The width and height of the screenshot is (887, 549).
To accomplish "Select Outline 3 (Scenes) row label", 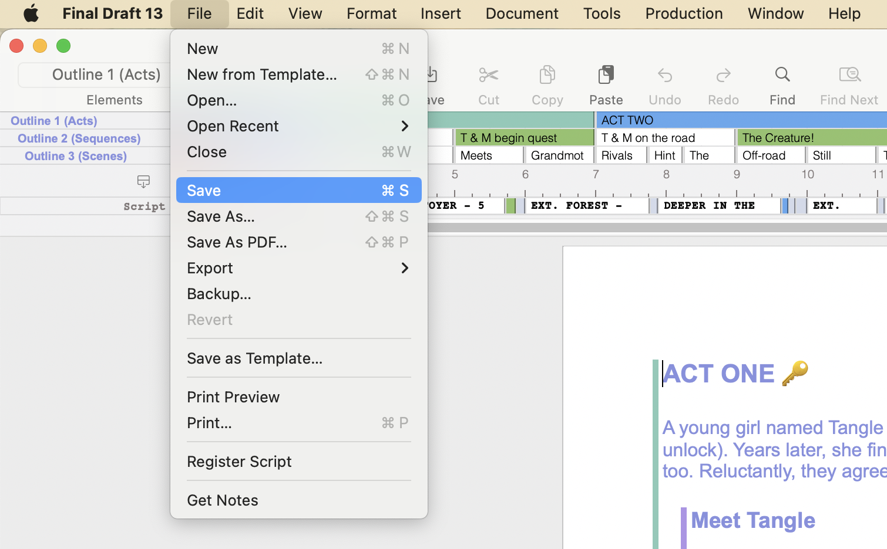I will click(x=76, y=156).
